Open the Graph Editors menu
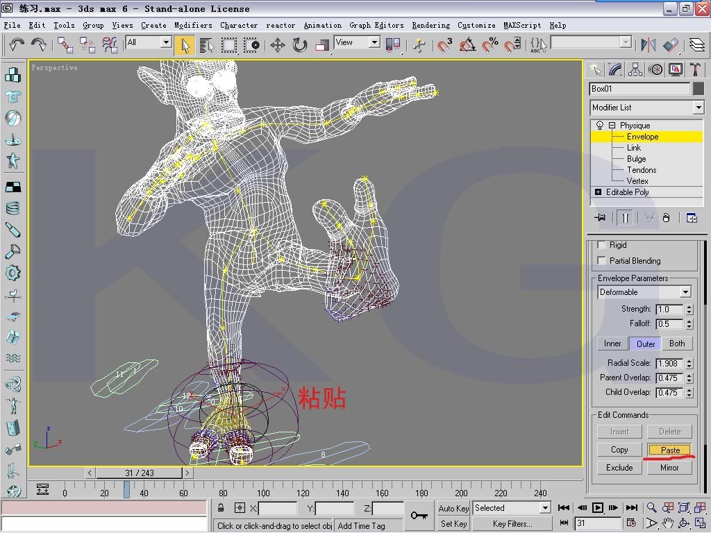 tap(376, 26)
